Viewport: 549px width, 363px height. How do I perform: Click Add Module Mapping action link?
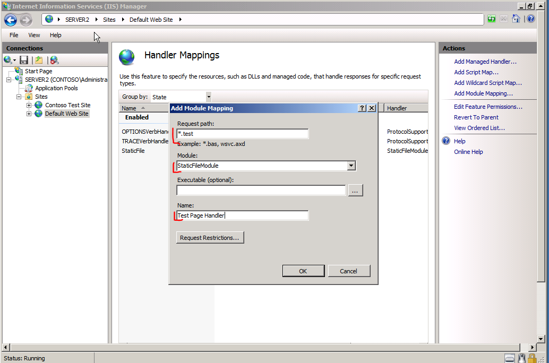483,93
